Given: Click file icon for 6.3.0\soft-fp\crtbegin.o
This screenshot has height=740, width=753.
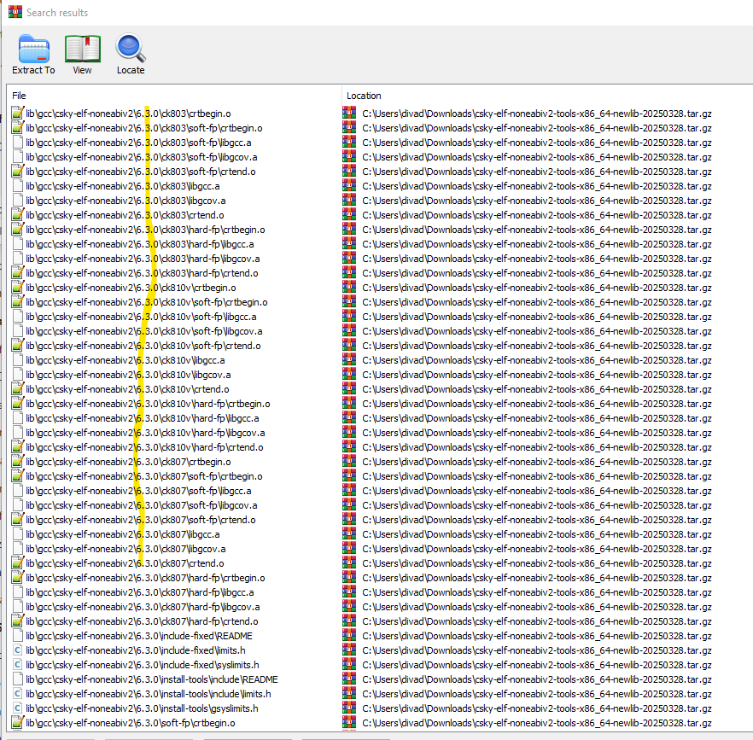Looking at the screenshot, I should point(18,722).
